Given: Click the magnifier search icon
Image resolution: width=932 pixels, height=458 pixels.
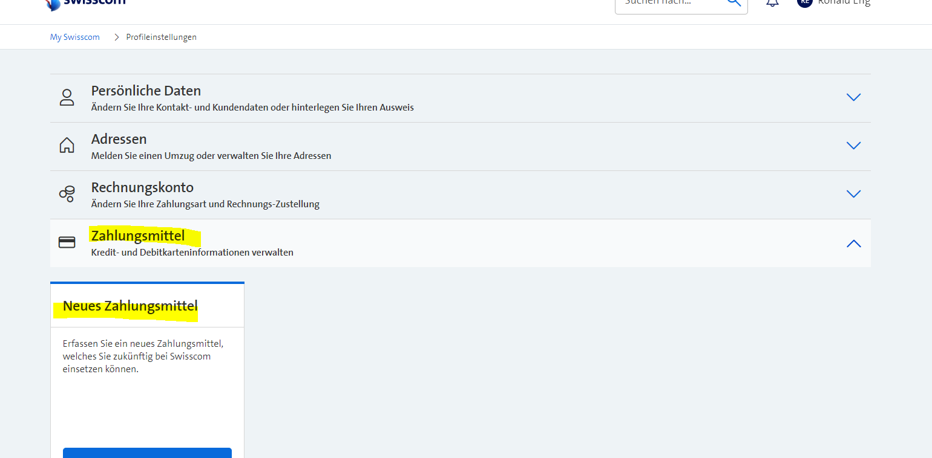Looking at the screenshot, I should (x=733, y=2).
